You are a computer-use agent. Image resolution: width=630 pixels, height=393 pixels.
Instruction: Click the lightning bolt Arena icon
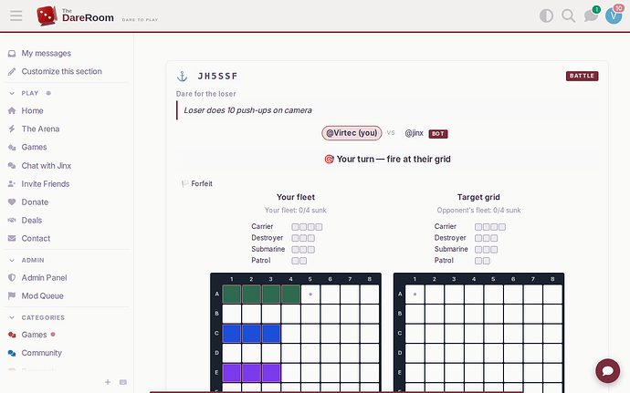[x=12, y=129]
